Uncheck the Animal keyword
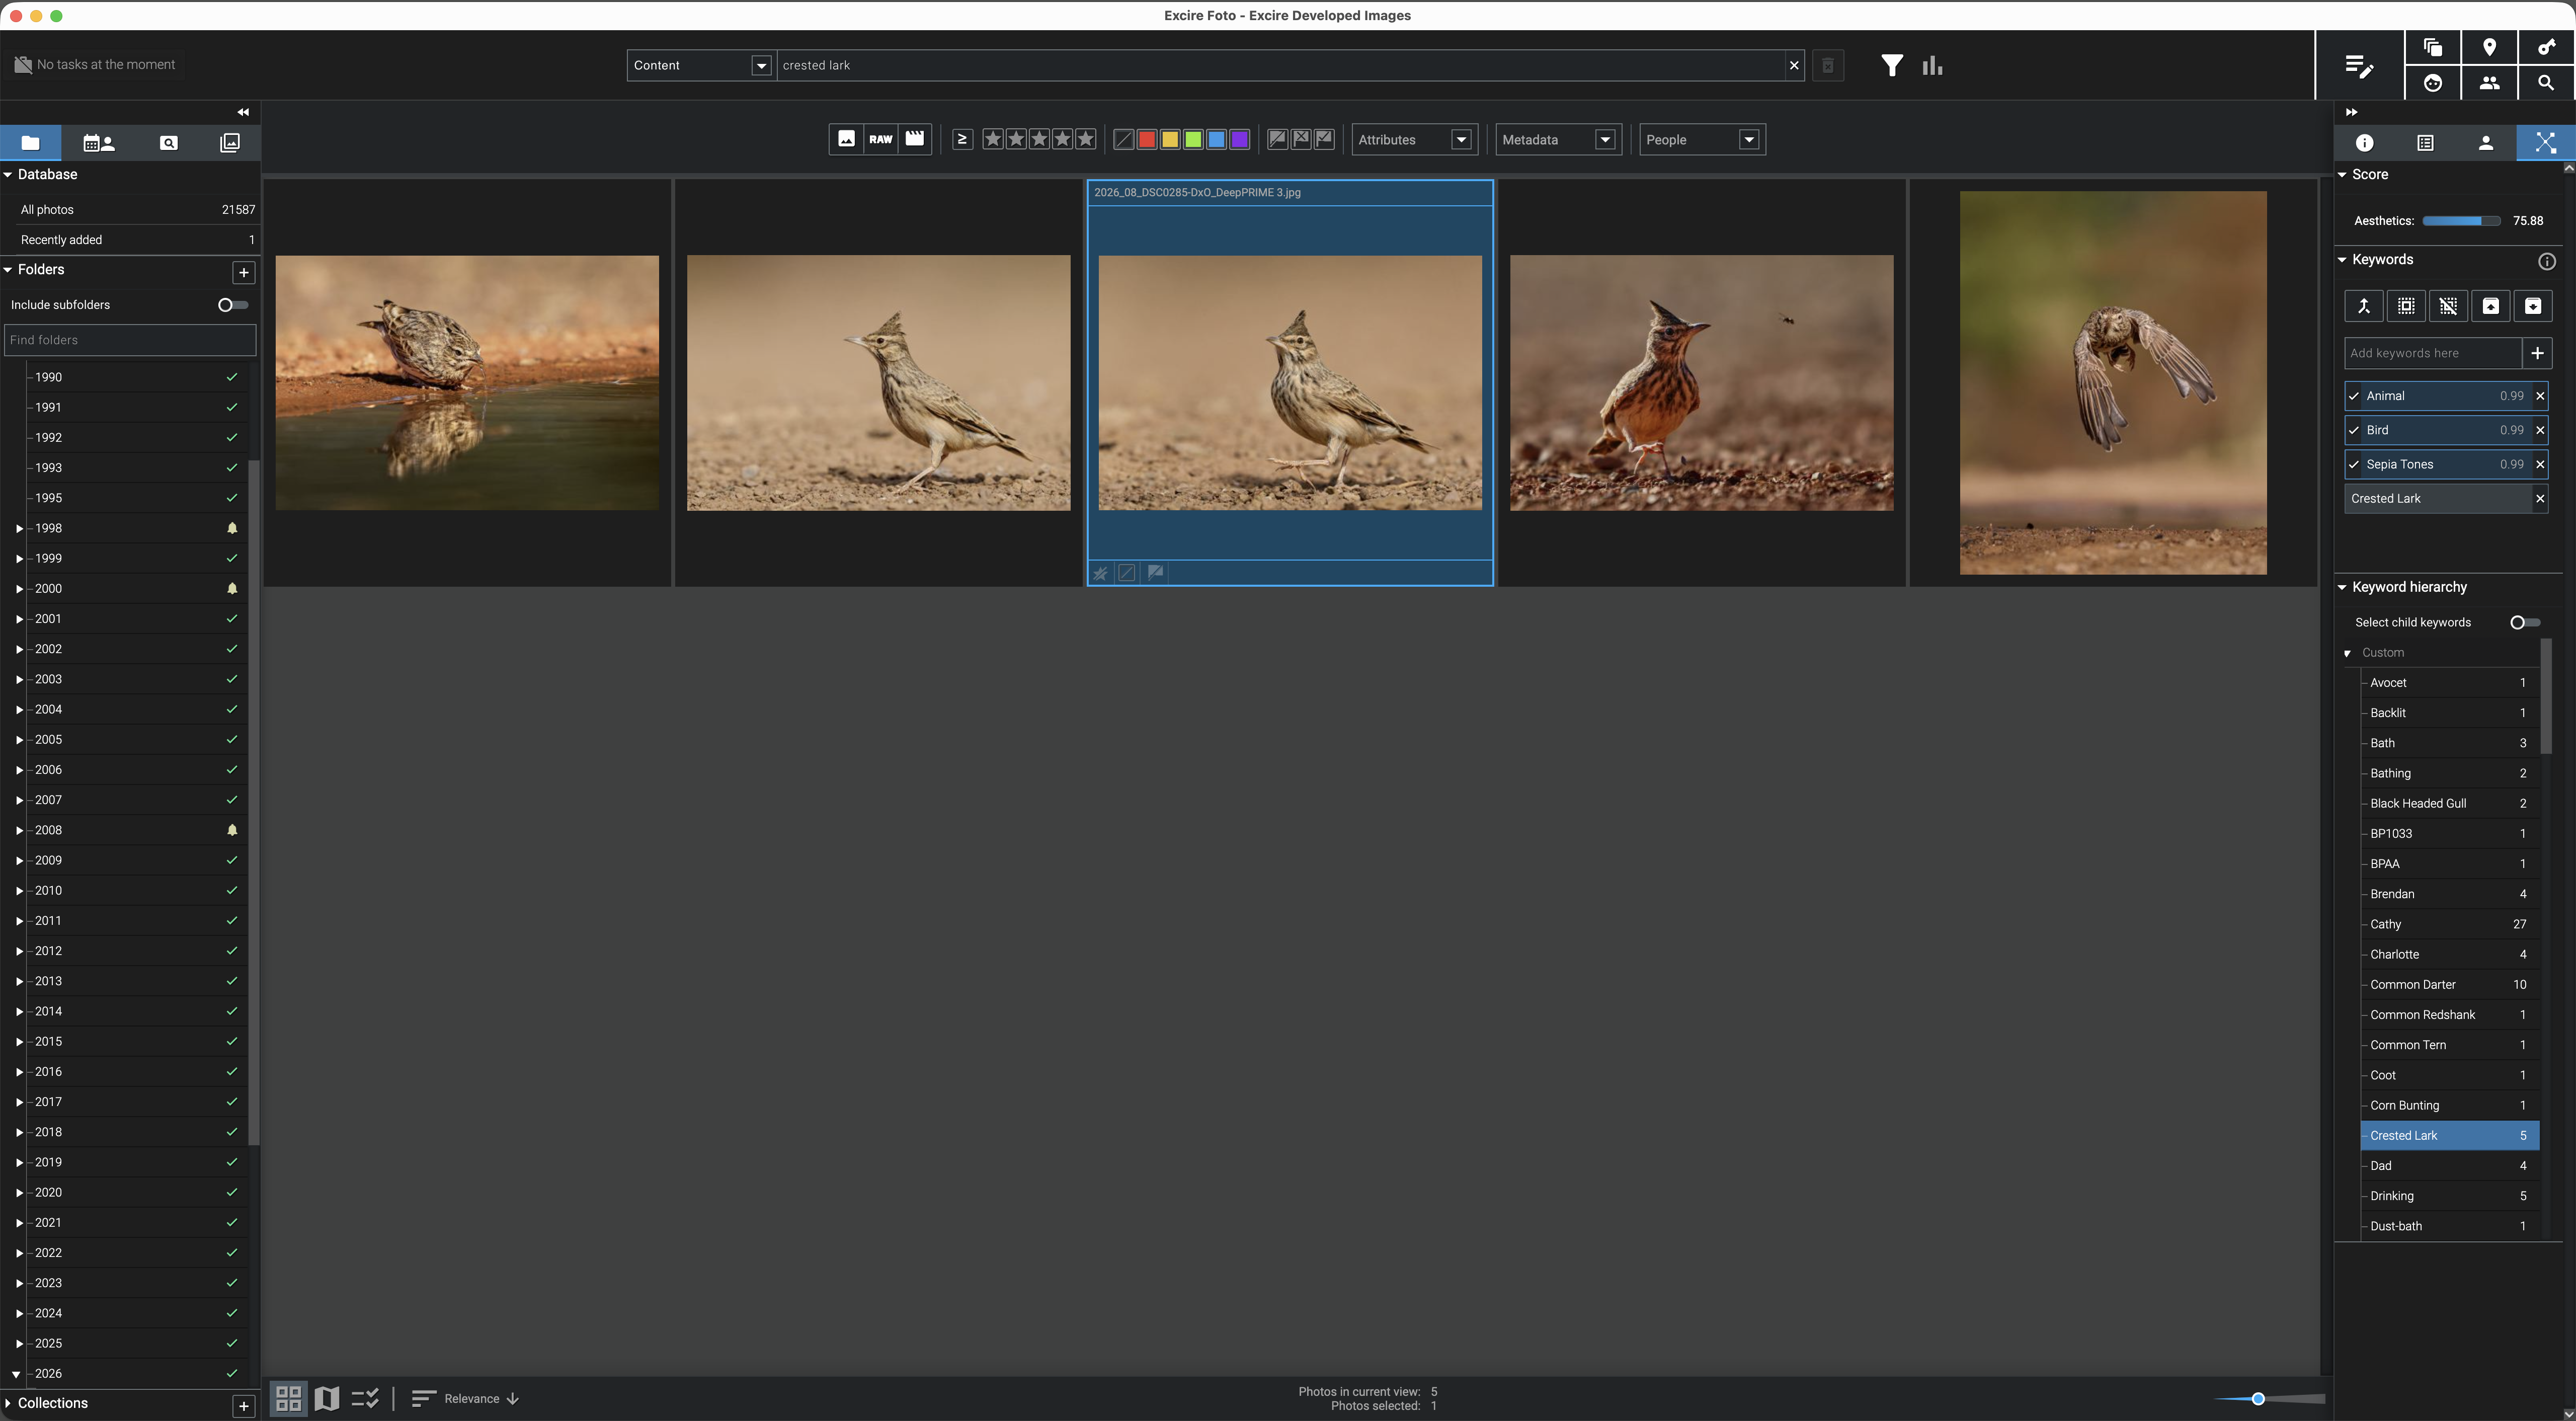 click(2354, 396)
